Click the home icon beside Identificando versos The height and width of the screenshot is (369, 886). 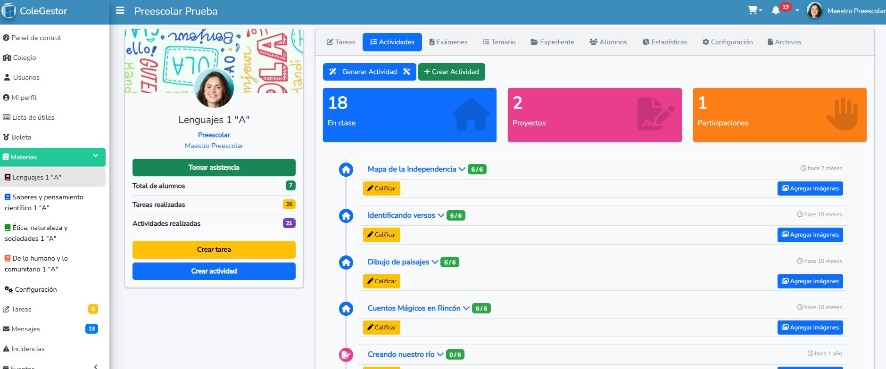pos(346,216)
